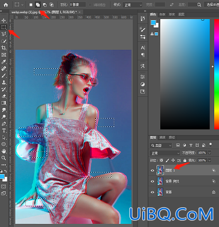This screenshot has width=219, height=227.
Task: Select the Rectangular Marquee tool
Action: (x=4, y=27)
